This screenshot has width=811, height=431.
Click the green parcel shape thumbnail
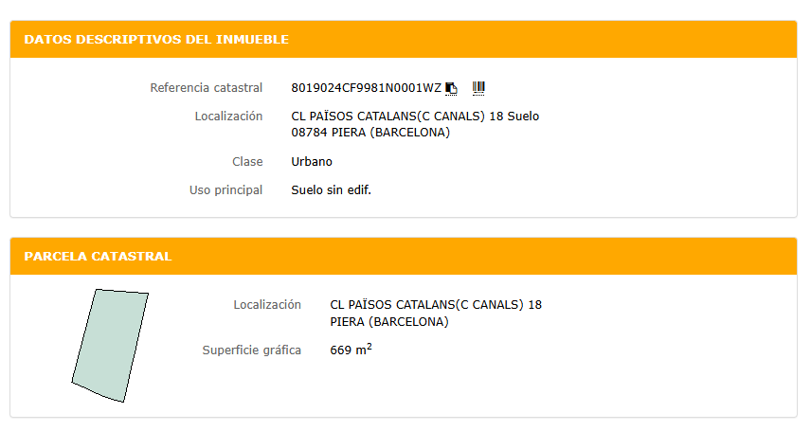coord(110,346)
